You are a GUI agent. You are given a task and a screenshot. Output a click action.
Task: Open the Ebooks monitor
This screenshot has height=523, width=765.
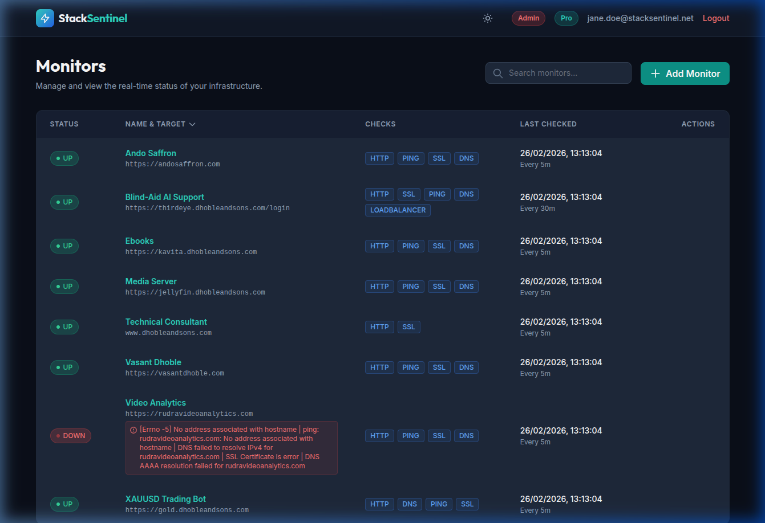pyautogui.click(x=140, y=241)
